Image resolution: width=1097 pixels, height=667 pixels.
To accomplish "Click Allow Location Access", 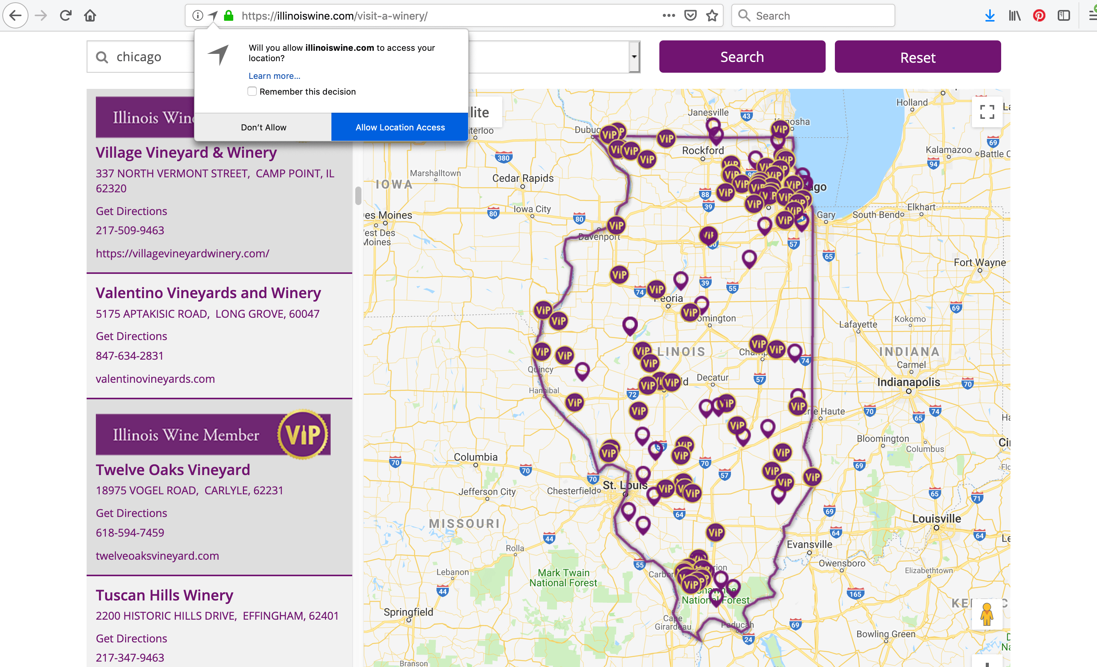I will (x=400, y=127).
